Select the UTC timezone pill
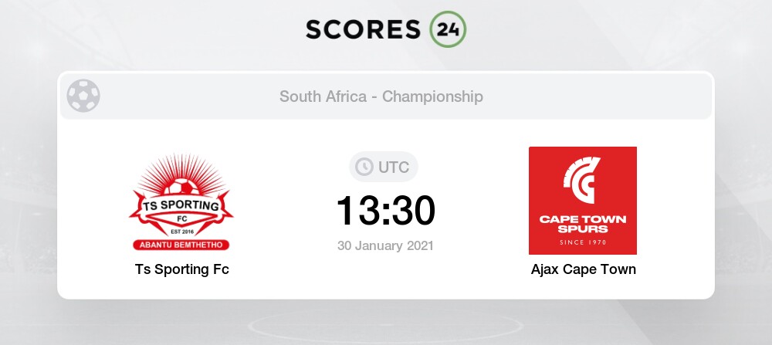 click(x=384, y=167)
